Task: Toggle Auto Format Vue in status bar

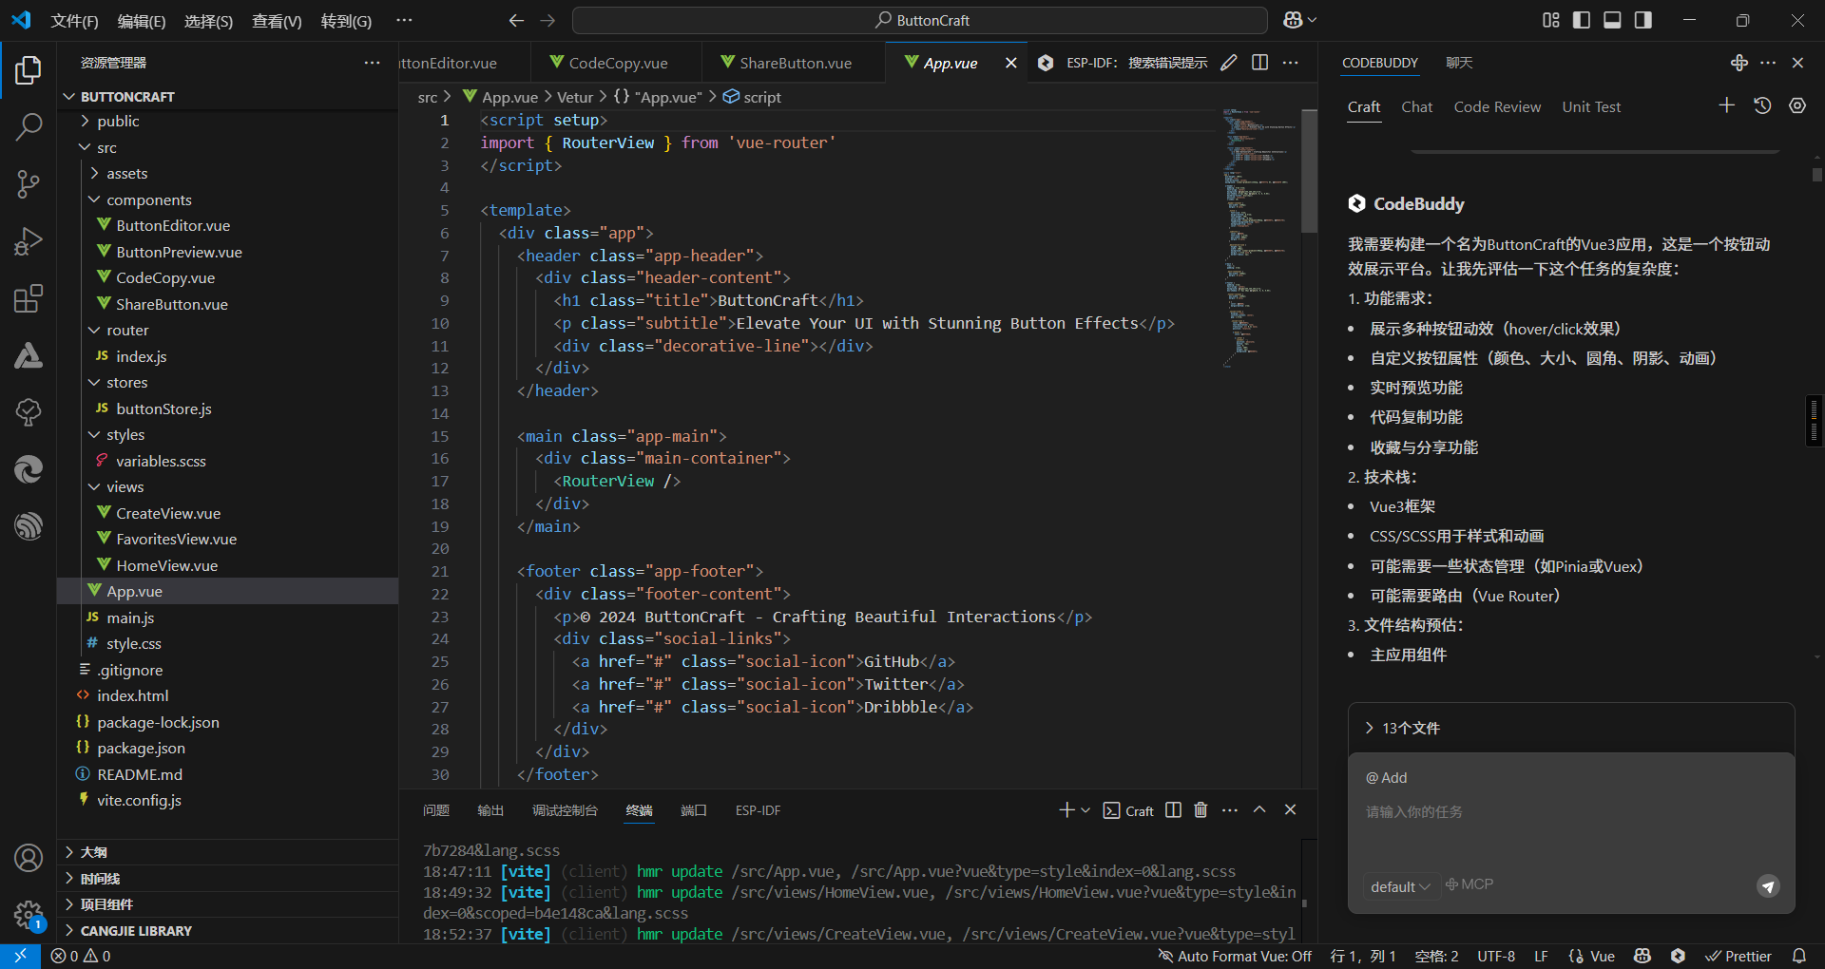Action: [x=1235, y=956]
